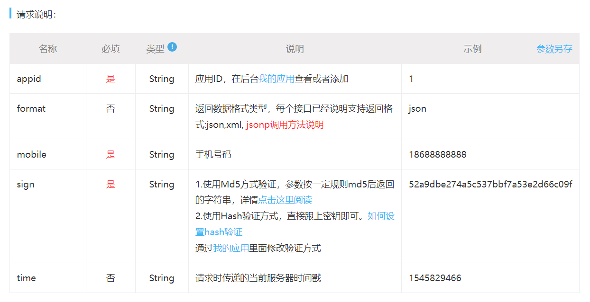
Task: Click the time example value 1545829466
Action: (435, 278)
